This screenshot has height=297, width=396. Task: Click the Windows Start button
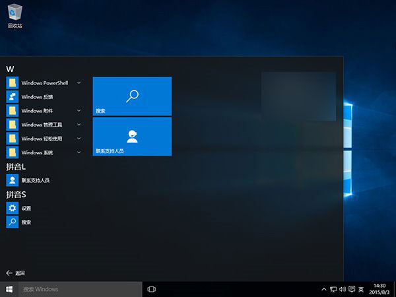coord(9,289)
